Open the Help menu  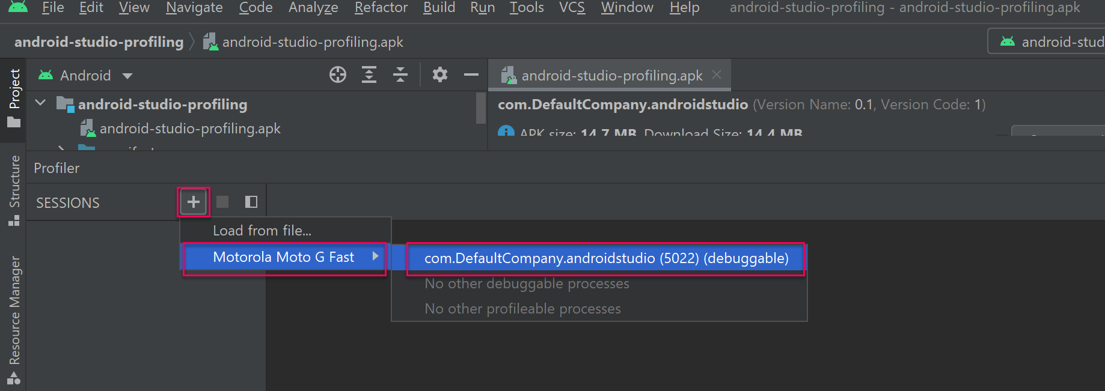click(684, 8)
